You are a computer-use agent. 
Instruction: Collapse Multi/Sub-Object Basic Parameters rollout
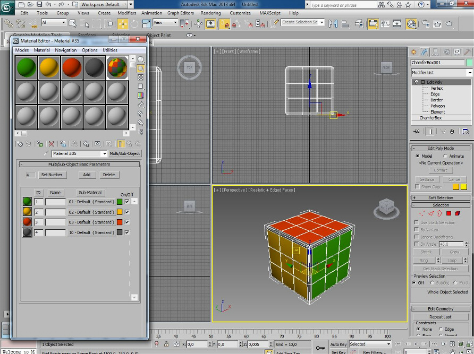pos(79,165)
